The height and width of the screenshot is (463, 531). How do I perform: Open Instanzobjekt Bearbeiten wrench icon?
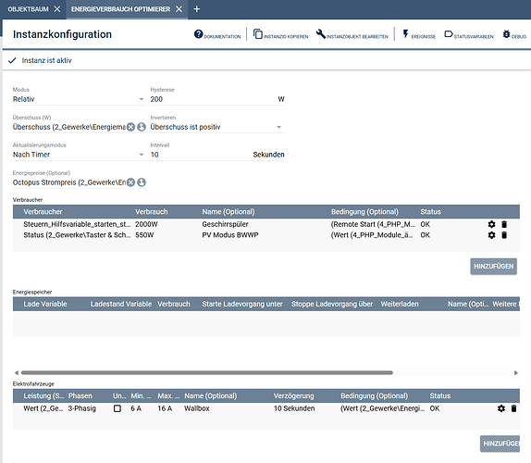[x=321, y=34]
